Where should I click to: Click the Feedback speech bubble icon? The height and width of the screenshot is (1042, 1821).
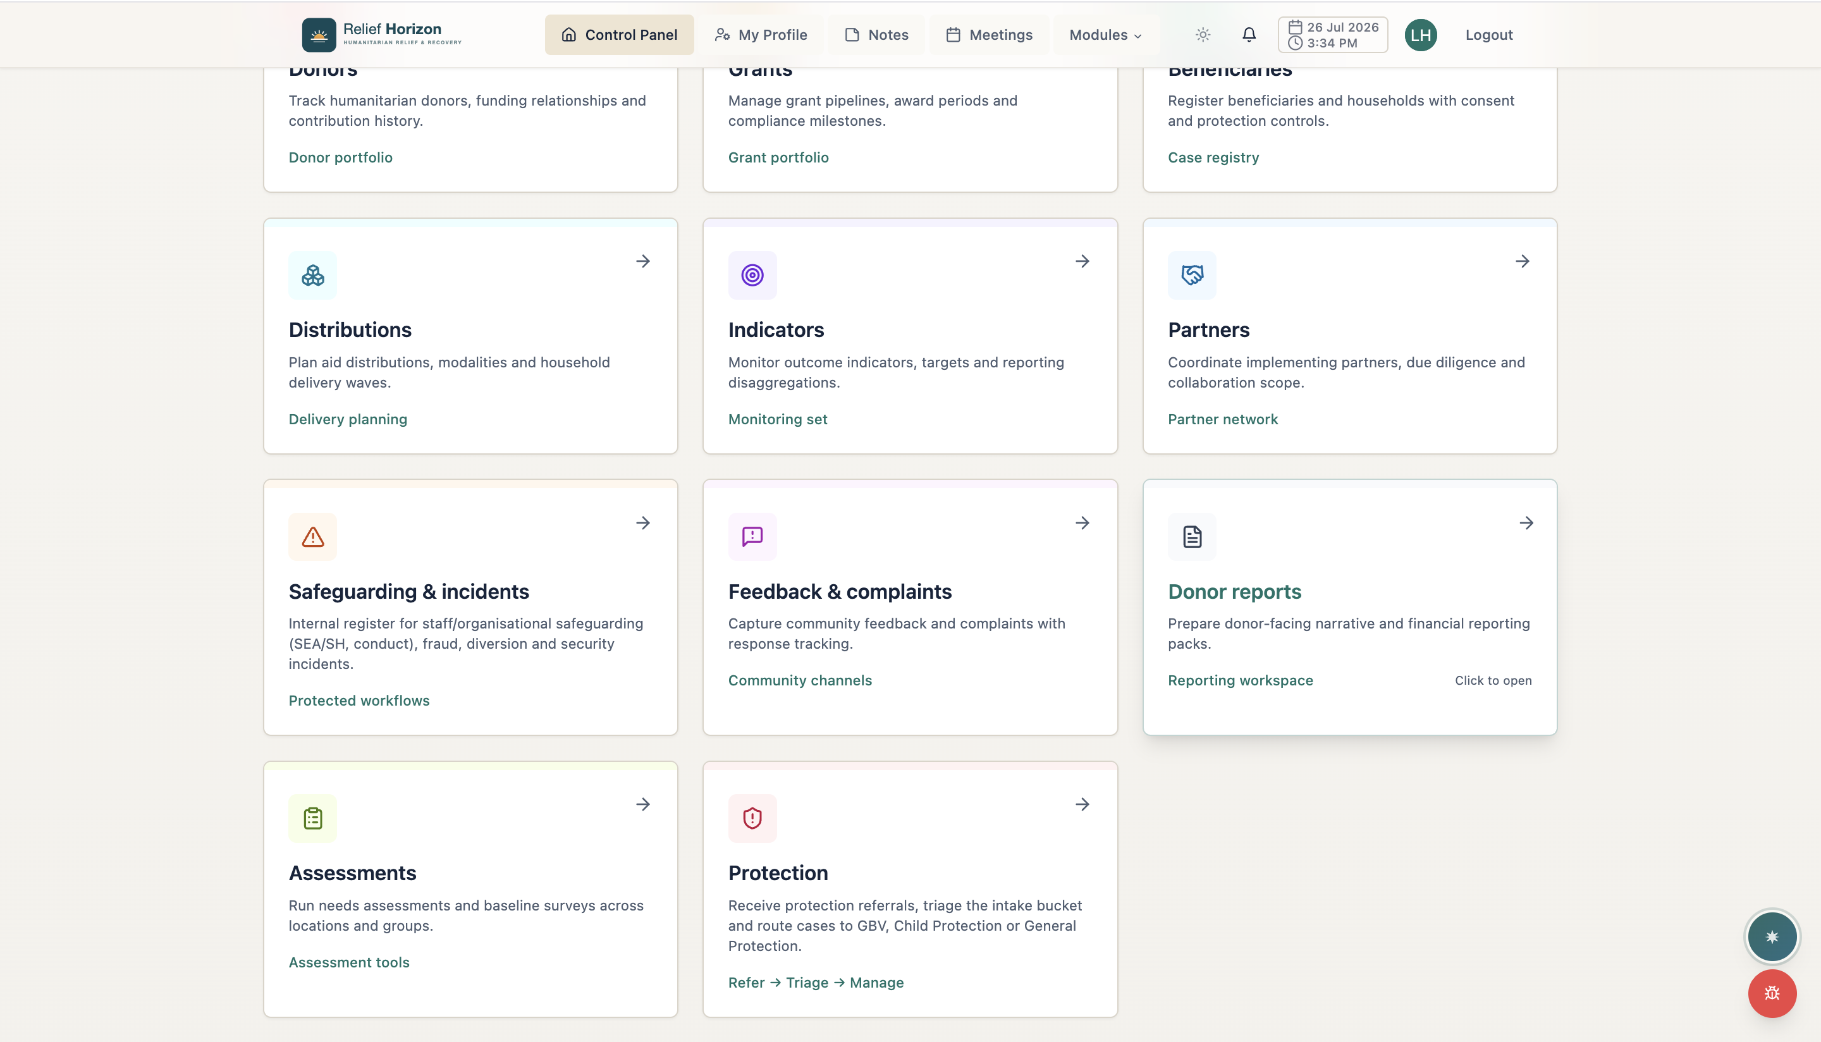pos(752,537)
